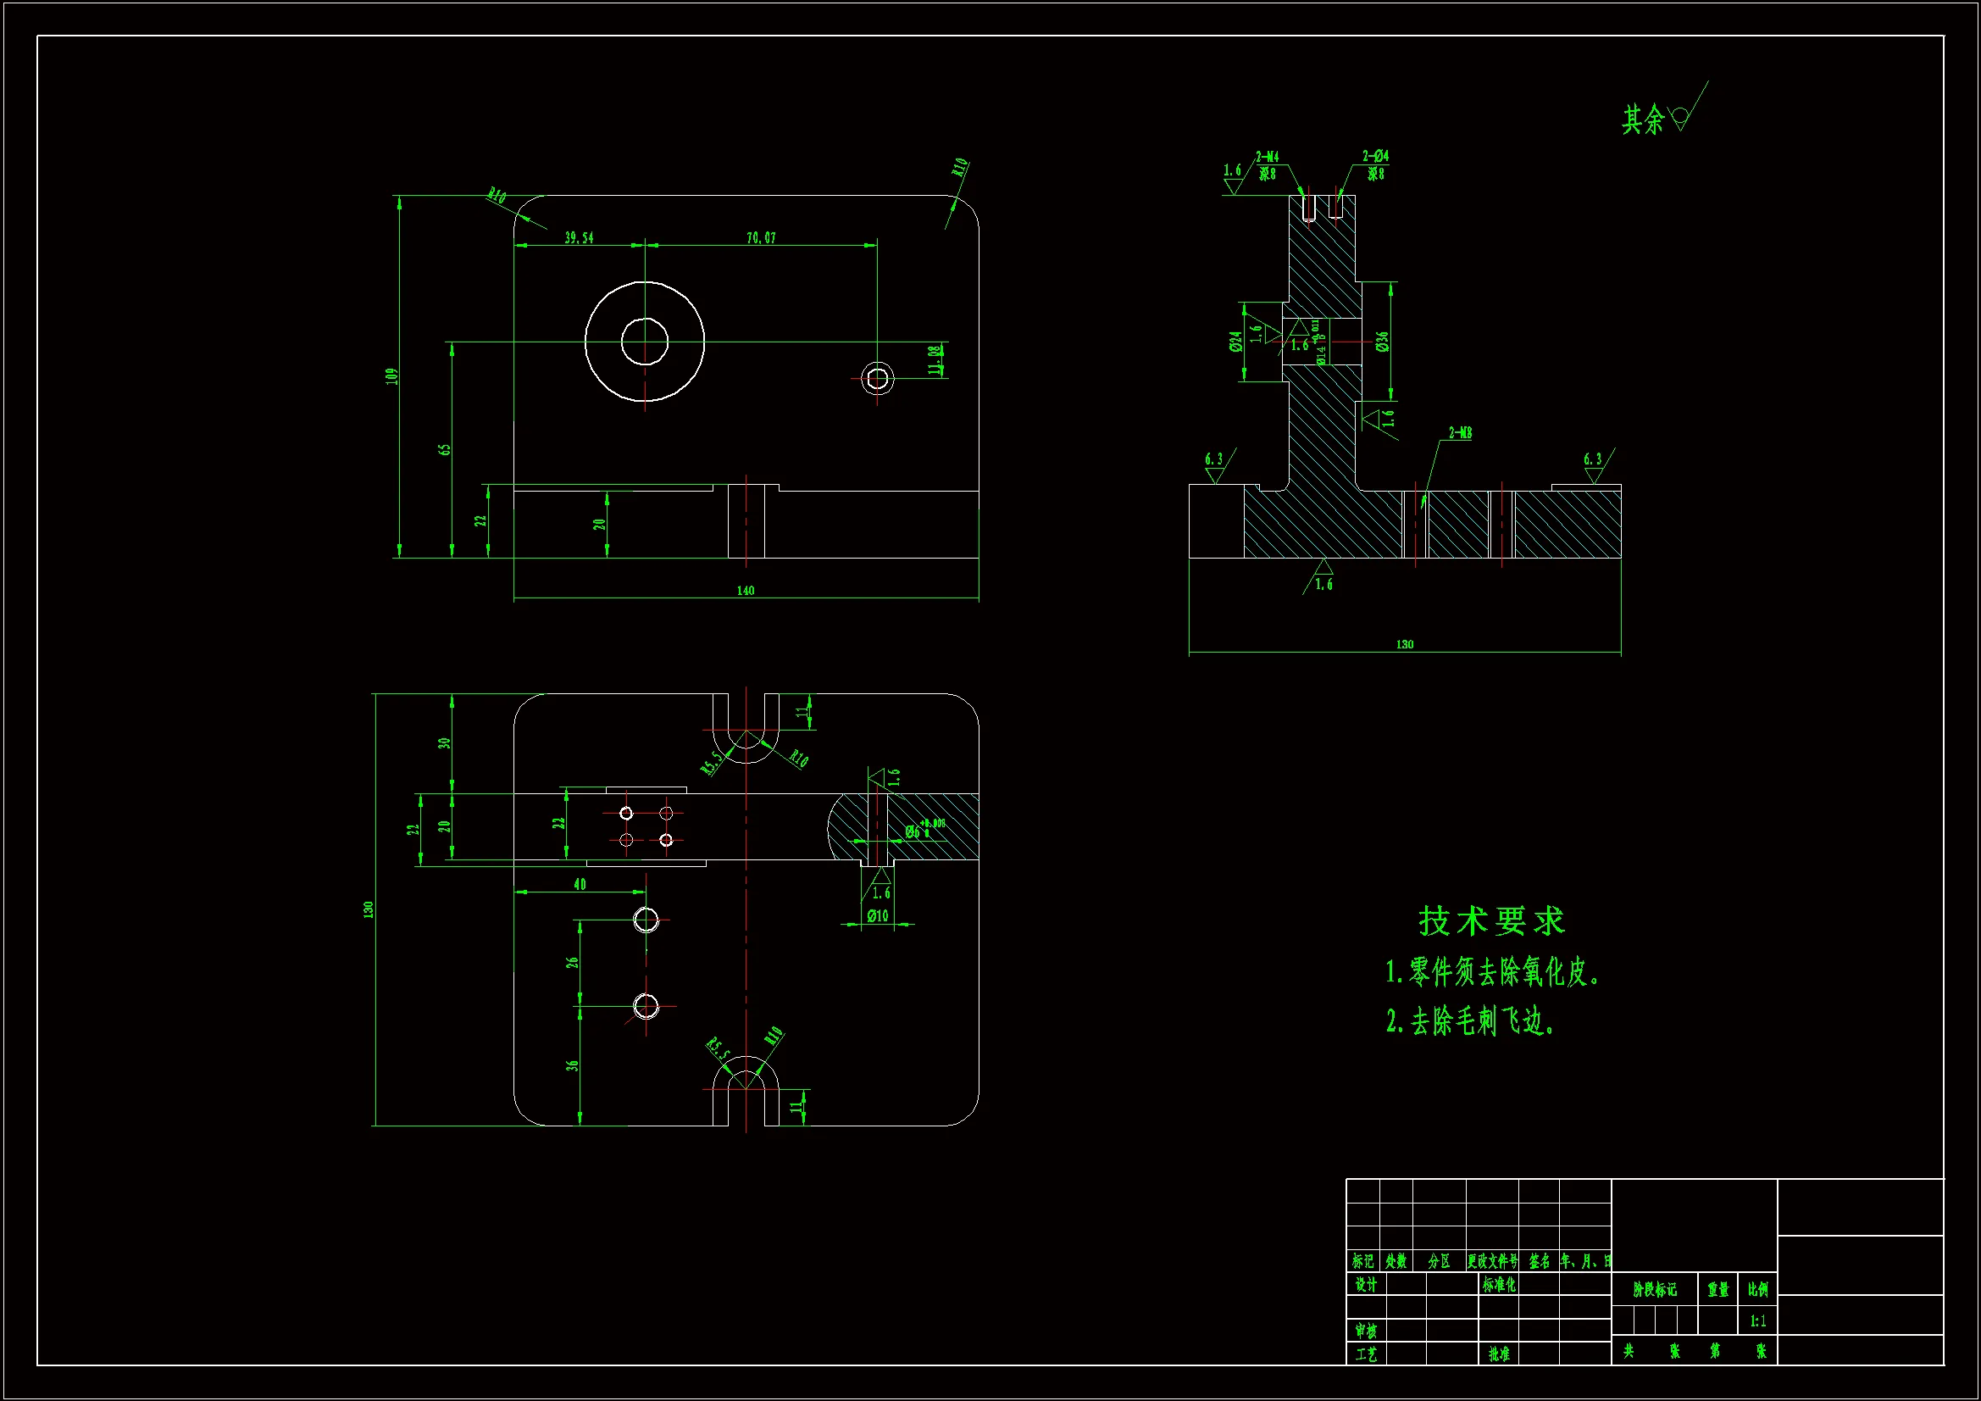Select the Ø24 diameter dimension
The height and width of the screenshot is (1401, 1981).
pyautogui.click(x=1236, y=342)
